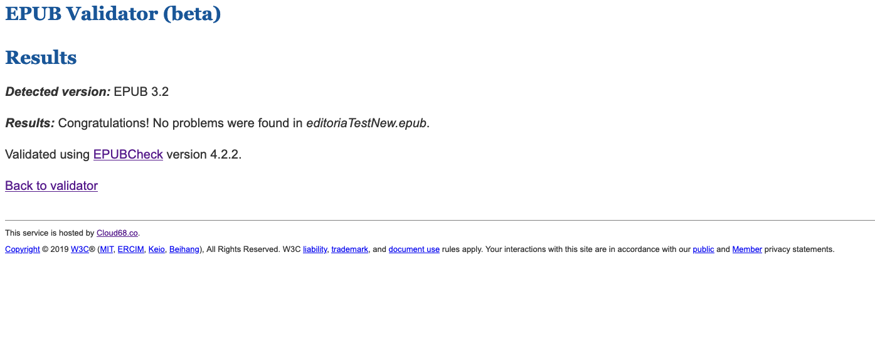Click the EPUB 3.2 version text
This screenshot has height=346, width=875.
[141, 92]
